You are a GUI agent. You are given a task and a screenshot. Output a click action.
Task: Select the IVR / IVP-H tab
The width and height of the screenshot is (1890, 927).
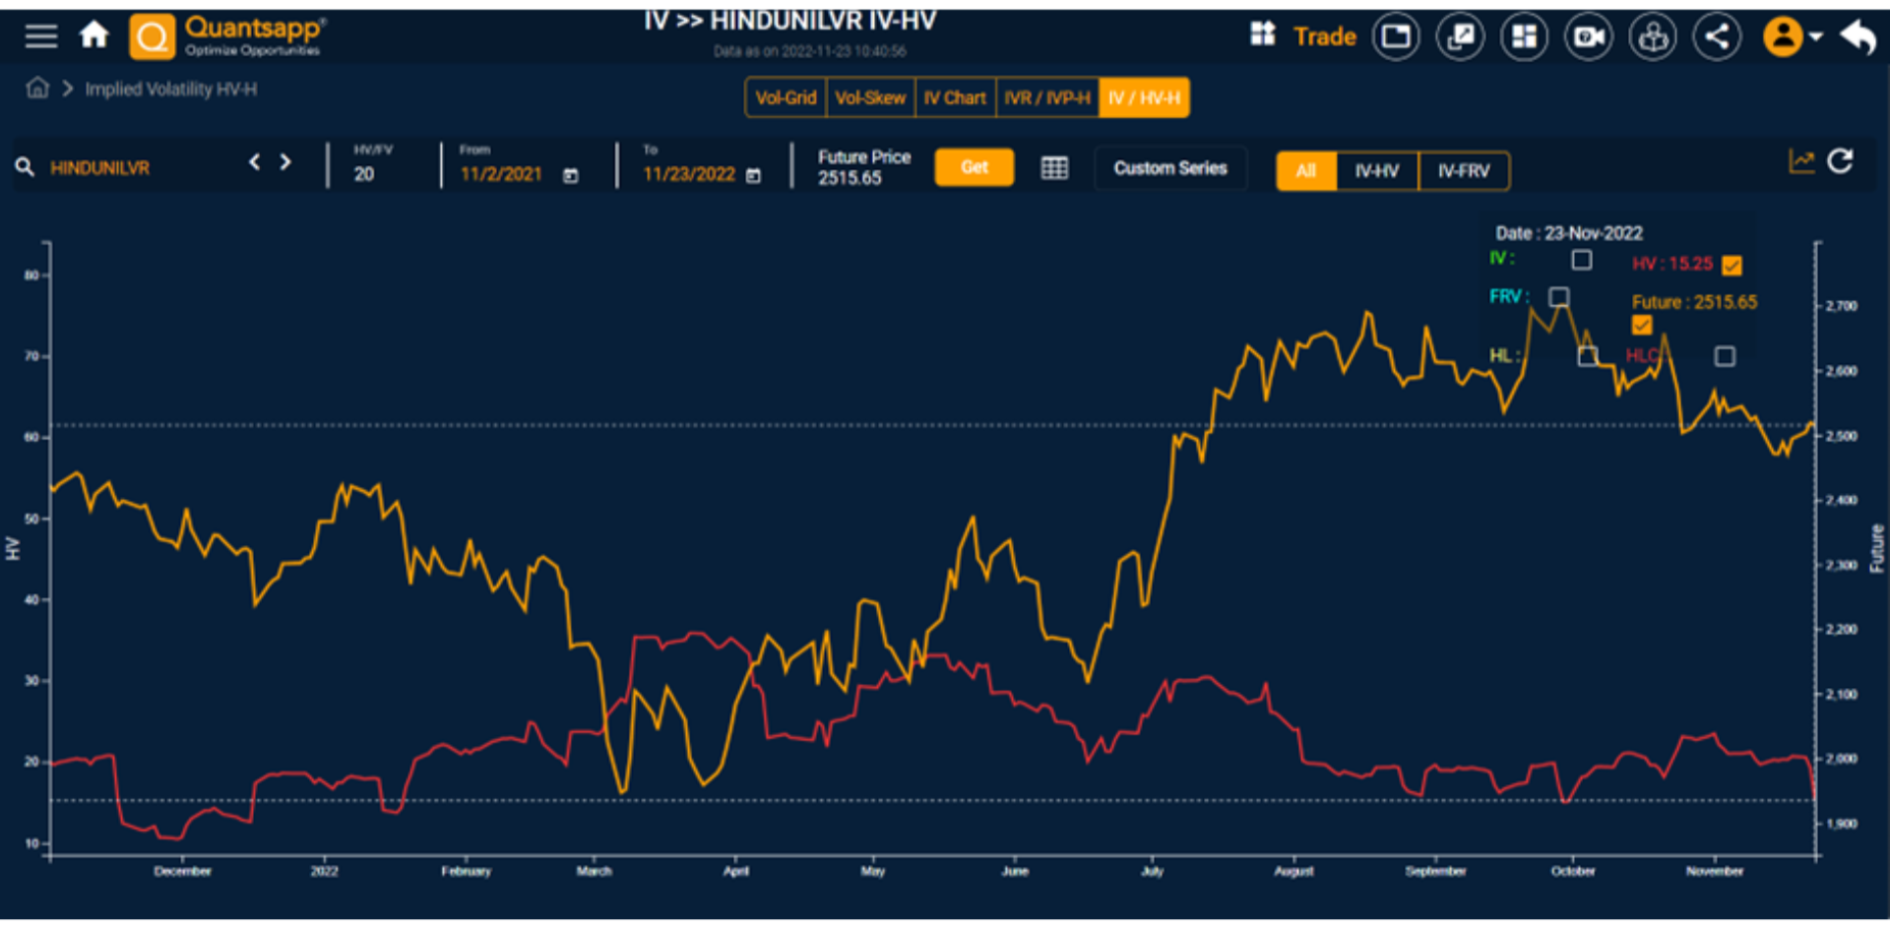click(1046, 97)
